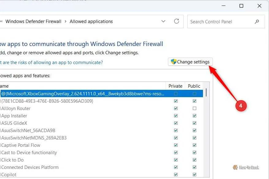Sort by the Public column header
Image resolution: width=269 pixels, height=179 pixels.
tap(194, 86)
